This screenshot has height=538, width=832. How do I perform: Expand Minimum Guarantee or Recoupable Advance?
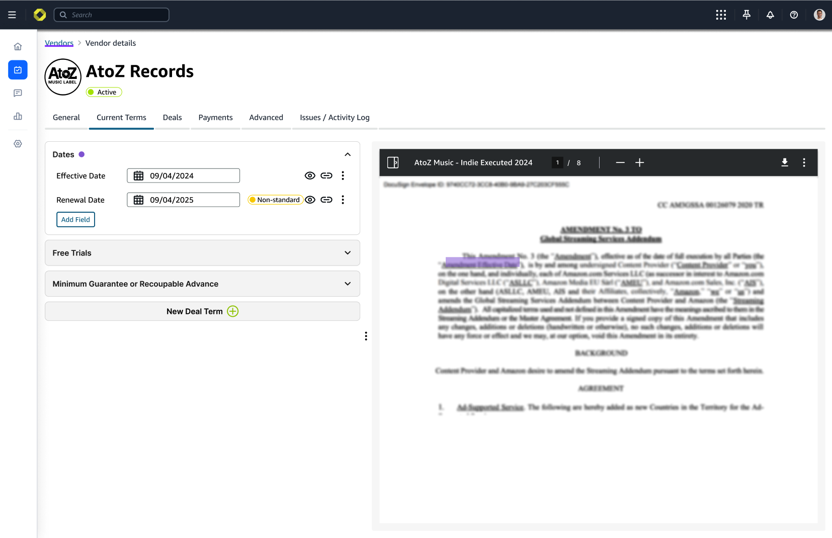pyautogui.click(x=348, y=284)
